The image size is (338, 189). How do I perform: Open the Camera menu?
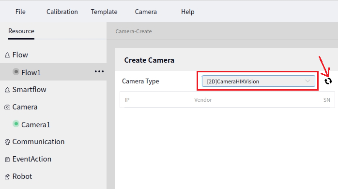[x=146, y=12]
